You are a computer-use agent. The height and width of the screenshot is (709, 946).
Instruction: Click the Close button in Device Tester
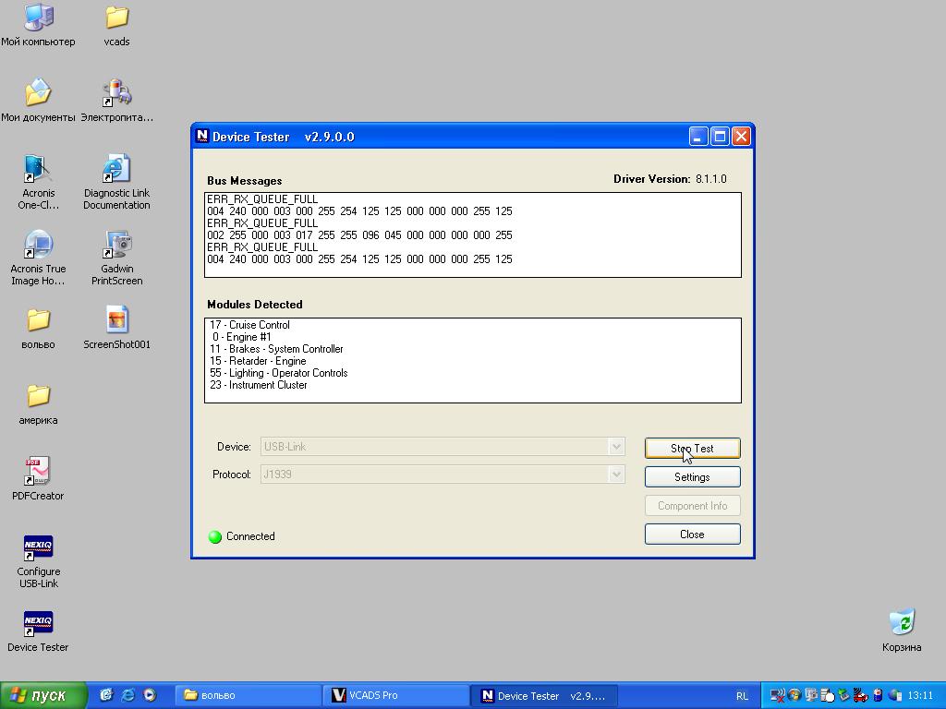tap(692, 535)
